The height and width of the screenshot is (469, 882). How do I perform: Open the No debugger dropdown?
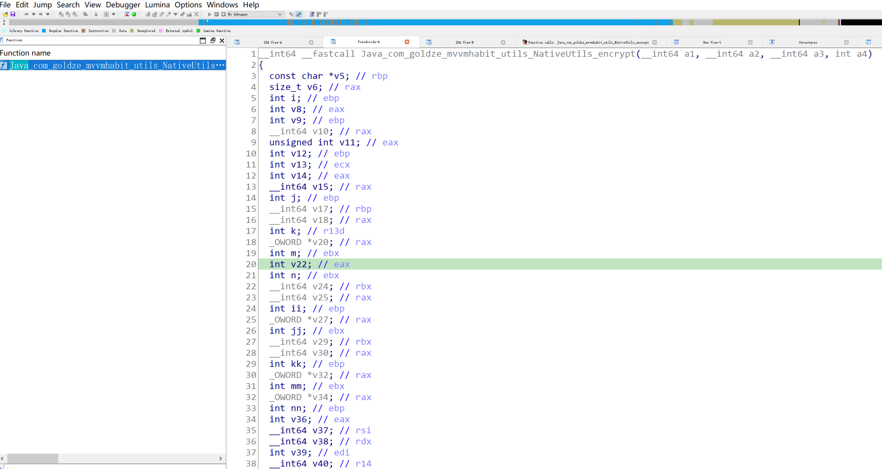280,14
